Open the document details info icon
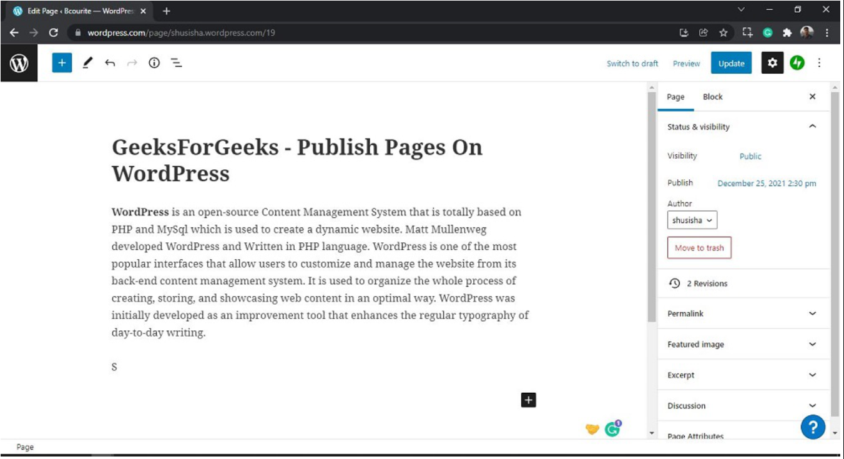The image size is (844, 459). [x=154, y=63]
